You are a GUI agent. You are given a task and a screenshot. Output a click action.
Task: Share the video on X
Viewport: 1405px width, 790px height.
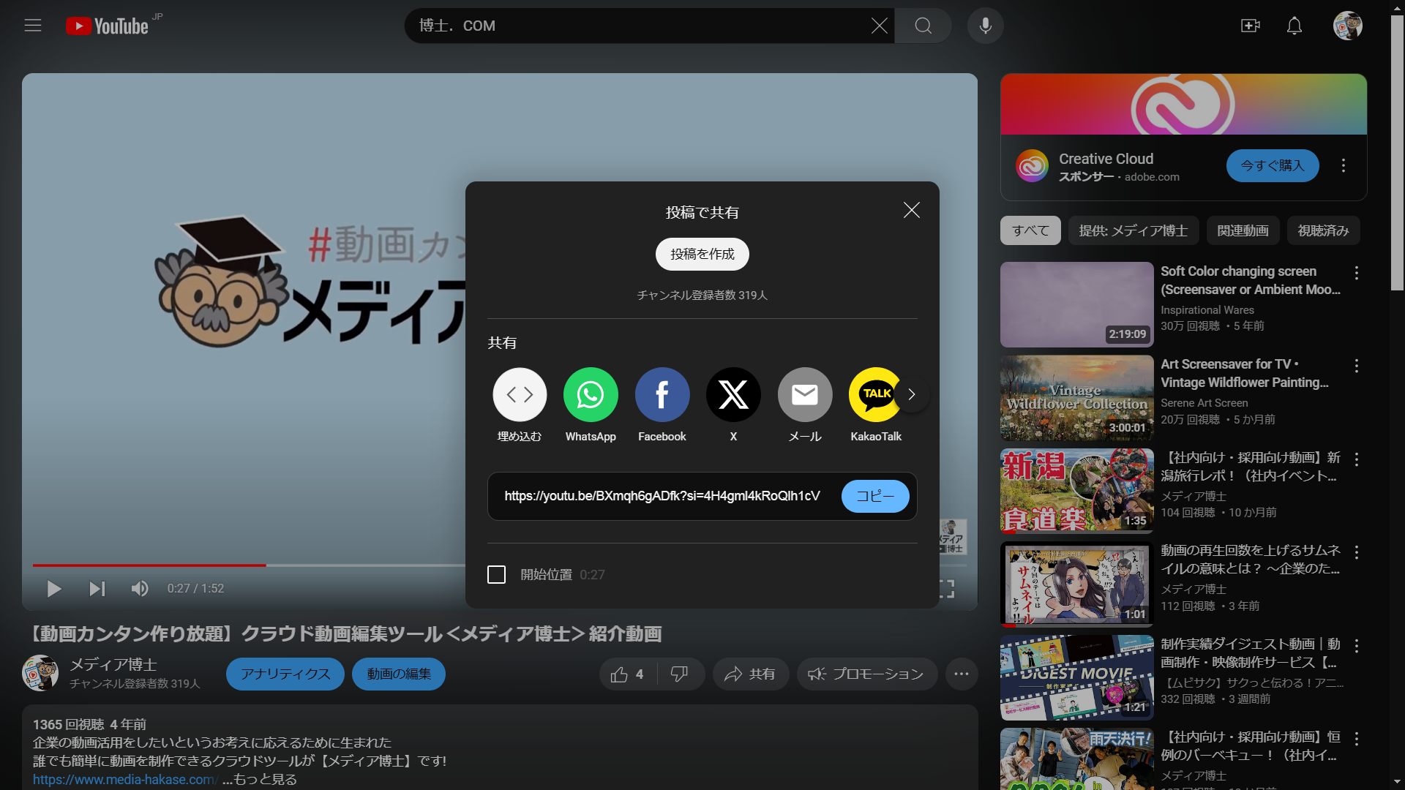(x=733, y=395)
